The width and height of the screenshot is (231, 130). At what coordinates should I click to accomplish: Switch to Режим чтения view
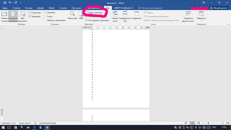(x=4, y=17)
